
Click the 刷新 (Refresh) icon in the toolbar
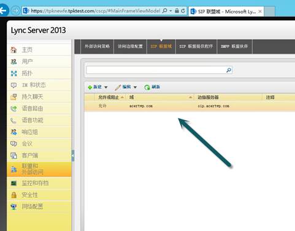[147, 88]
